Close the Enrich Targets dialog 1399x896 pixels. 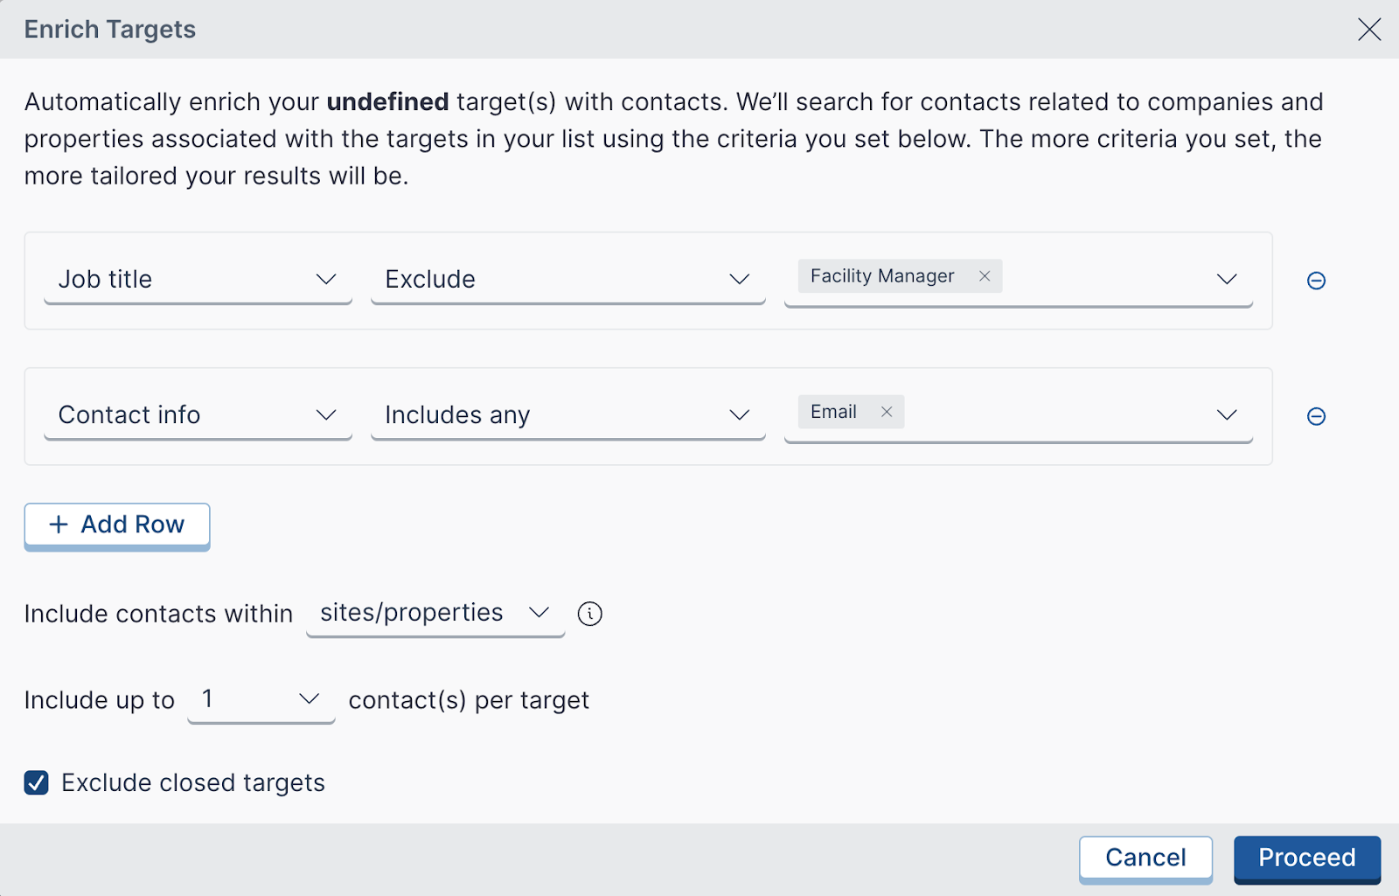(x=1369, y=29)
